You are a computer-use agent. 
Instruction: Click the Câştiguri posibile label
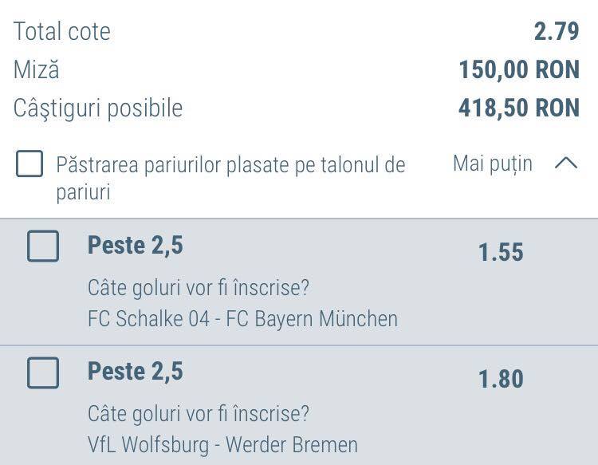tap(98, 108)
